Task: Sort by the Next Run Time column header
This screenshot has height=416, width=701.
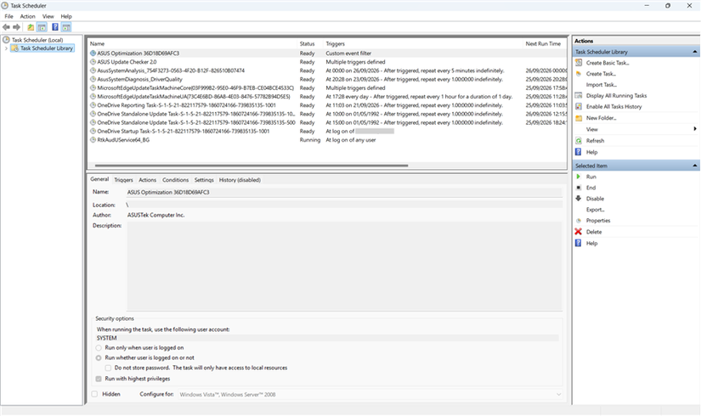Action: click(545, 44)
